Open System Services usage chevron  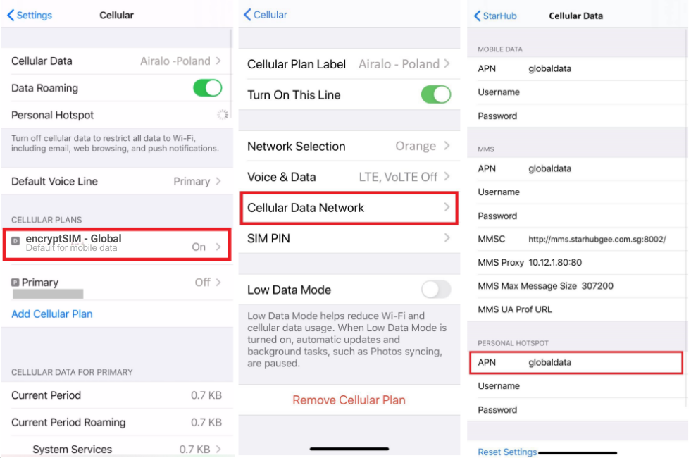tap(218, 449)
